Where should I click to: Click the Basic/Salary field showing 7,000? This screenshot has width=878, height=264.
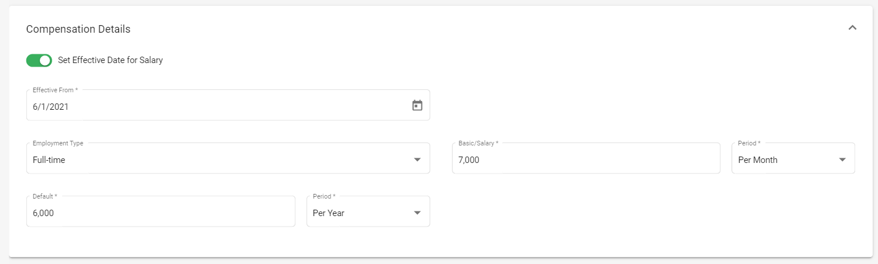tap(586, 158)
